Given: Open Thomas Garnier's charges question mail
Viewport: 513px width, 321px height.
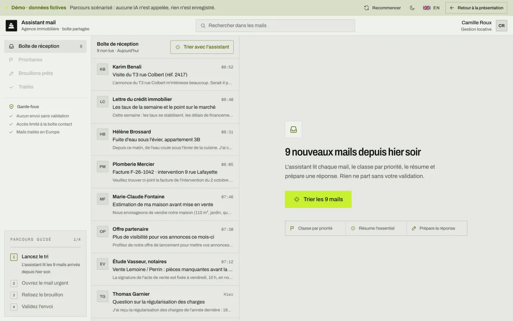Looking at the screenshot, I should (x=165, y=302).
